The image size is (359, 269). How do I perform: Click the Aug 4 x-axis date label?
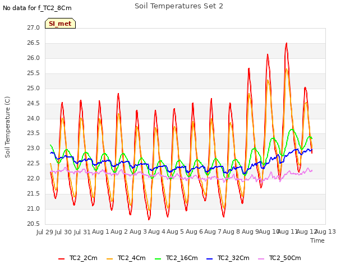[x=157, y=232]
